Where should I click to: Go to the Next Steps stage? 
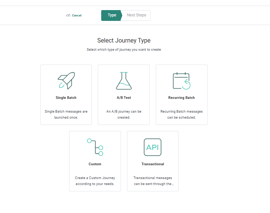[136, 15]
